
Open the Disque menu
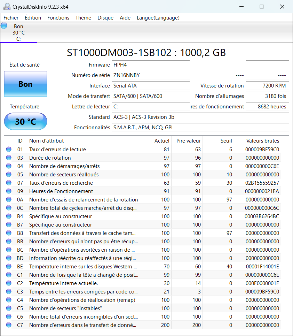(105, 17)
